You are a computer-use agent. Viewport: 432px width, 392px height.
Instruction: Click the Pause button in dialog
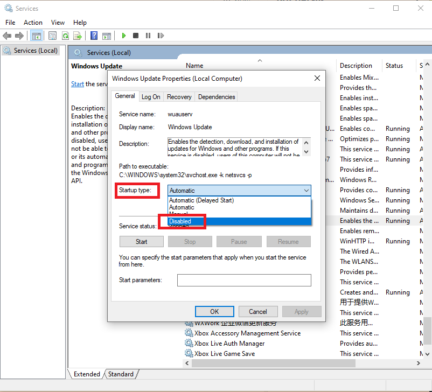tap(239, 242)
